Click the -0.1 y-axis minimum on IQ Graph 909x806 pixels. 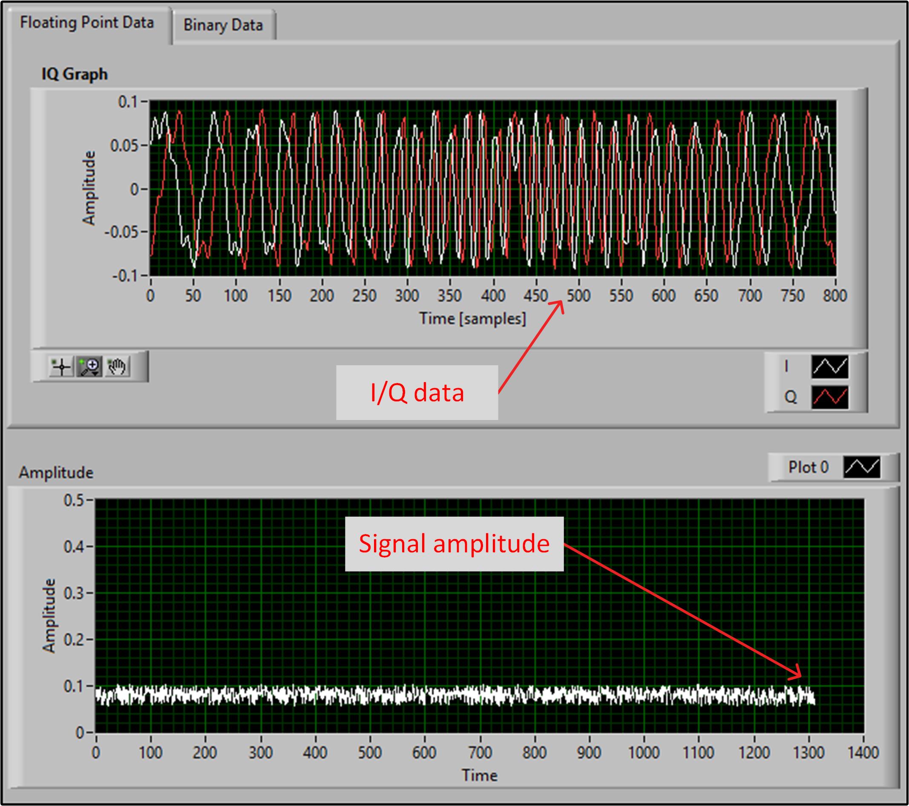[x=124, y=276]
